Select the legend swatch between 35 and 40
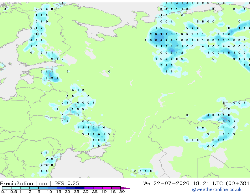250x193 pixels. click(x=98, y=188)
